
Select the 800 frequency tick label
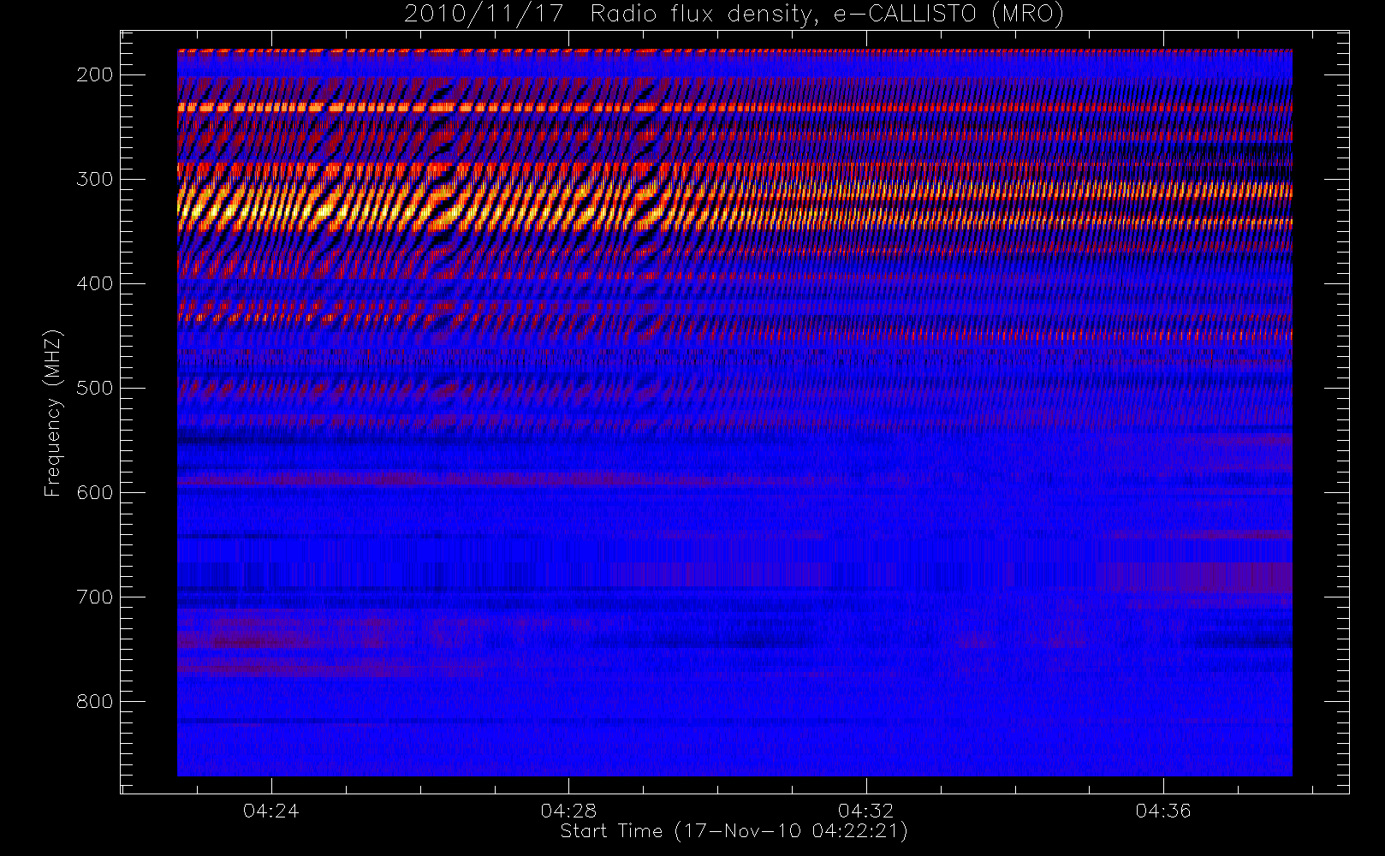[x=95, y=702]
